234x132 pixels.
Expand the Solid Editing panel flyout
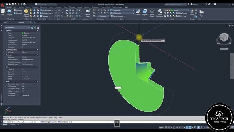click(43, 19)
